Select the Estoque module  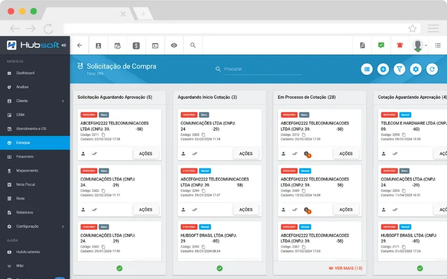click(35, 143)
